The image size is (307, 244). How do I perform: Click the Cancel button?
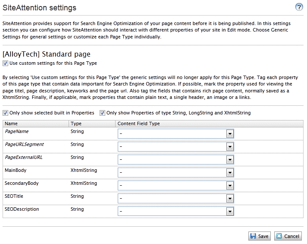(288, 236)
